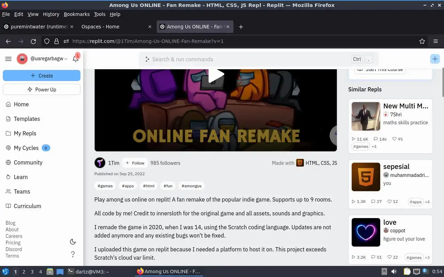Open a new Firefox tab
Image resolution: width=444 pixels, height=277 pixels.
pos(241,27)
